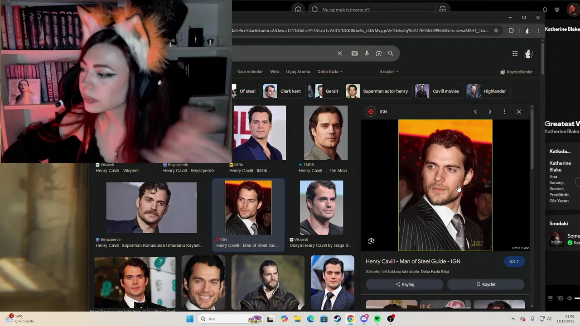This screenshot has height=326, width=580.
Task: Start voice search with the microphone icon
Action: [x=367, y=53]
